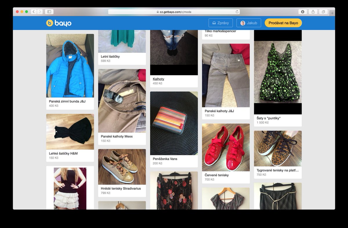The width and height of the screenshot is (348, 228).
Task: Reload the page with the refresh icon
Action: tap(237, 12)
